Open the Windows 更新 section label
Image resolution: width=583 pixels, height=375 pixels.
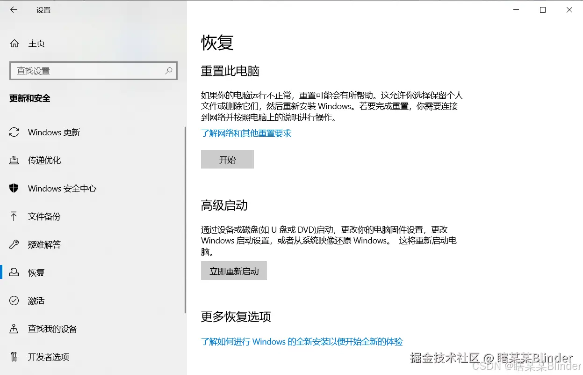pos(54,132)
